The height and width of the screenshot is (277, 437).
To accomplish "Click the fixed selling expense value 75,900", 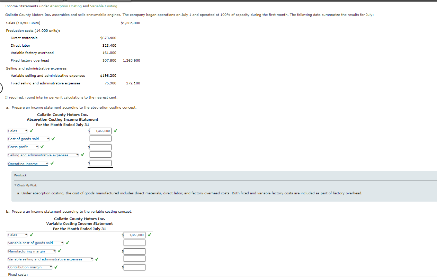I will (x=110, y=83).
